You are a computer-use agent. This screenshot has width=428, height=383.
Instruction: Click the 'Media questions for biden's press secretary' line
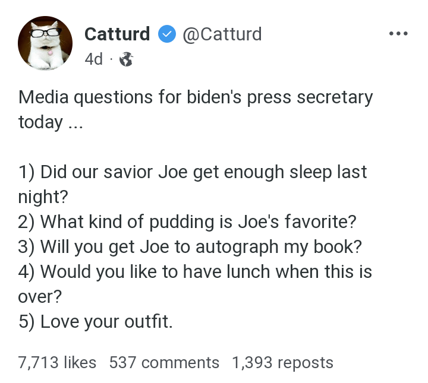(196, 97)
